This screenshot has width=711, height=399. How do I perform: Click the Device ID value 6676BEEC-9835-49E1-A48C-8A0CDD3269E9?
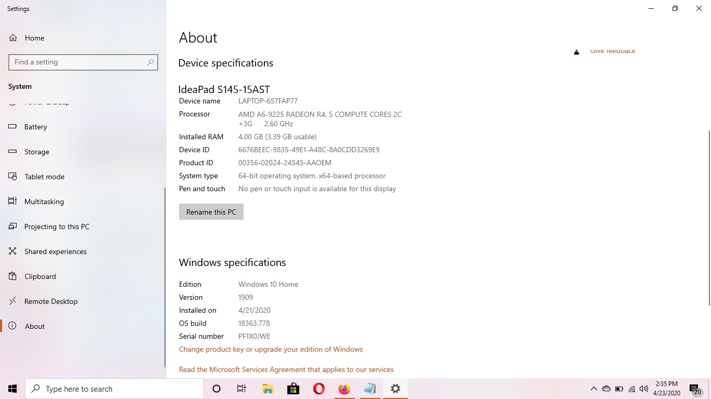309,150
